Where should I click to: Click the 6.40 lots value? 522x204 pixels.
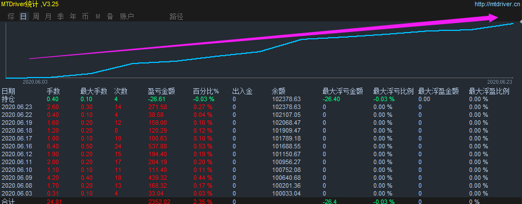click(x=53, y=146)
